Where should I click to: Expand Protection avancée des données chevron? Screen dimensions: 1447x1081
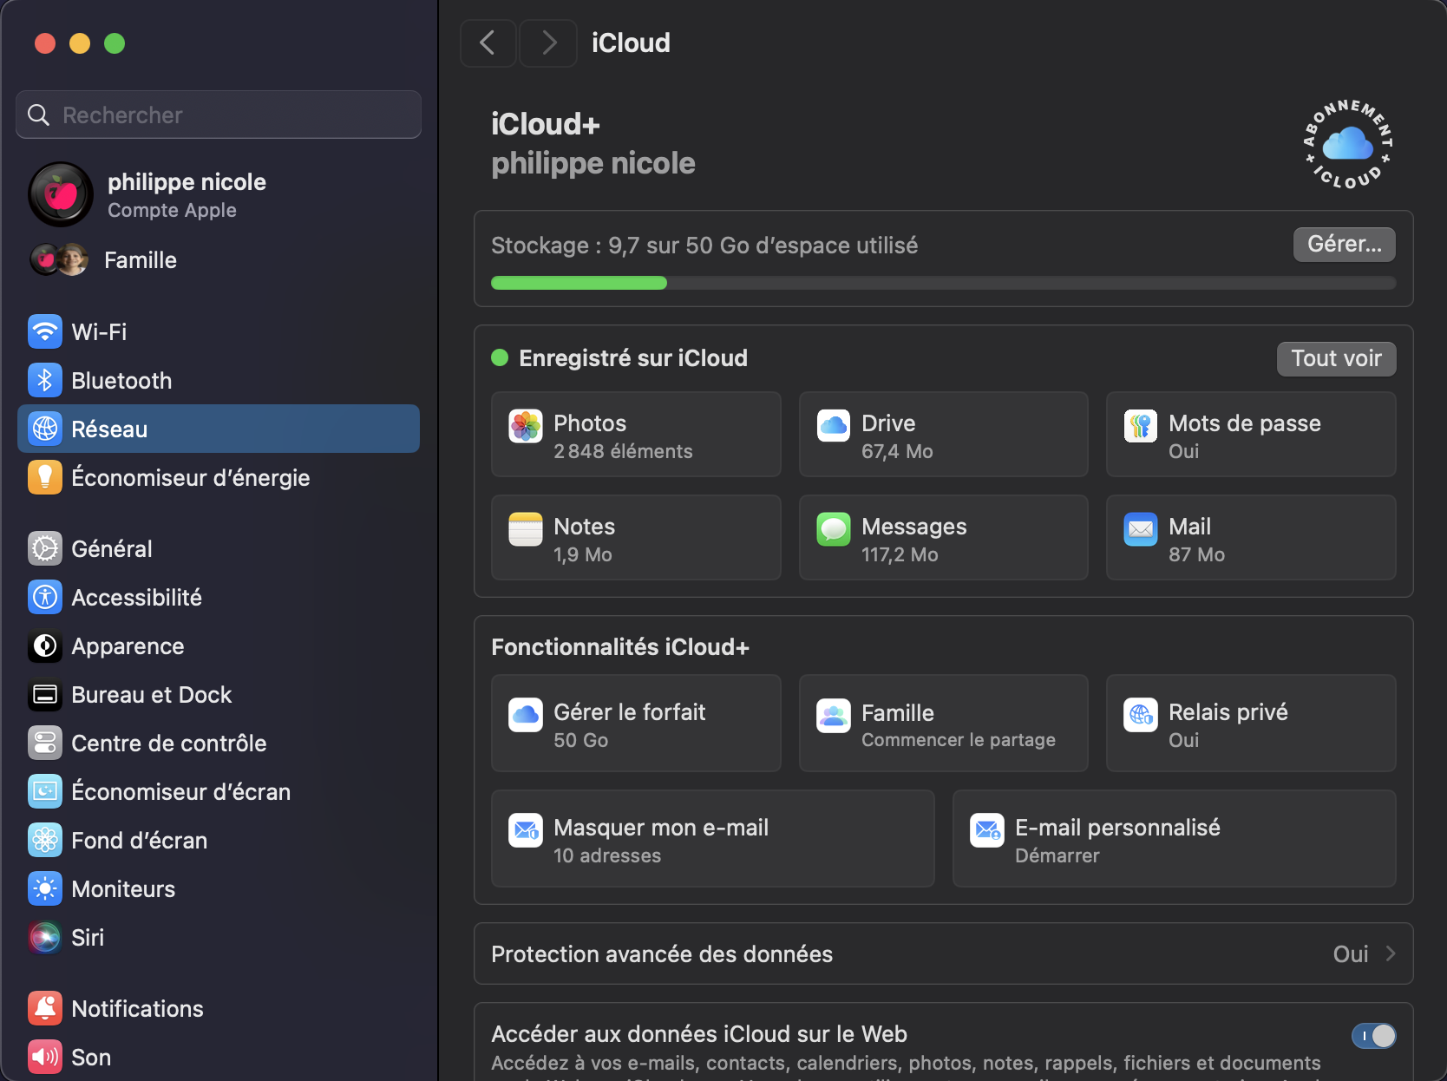1391,953
